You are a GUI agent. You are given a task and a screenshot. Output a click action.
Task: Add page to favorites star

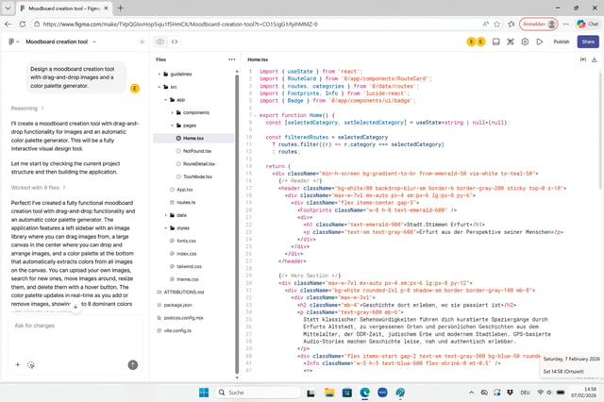(x=497, y=24)
